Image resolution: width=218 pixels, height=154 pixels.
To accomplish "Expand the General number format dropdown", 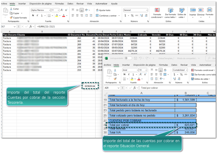I will [147, 10].
